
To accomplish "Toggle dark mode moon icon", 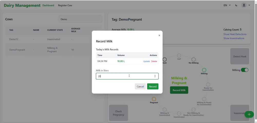I will [x=236, y=5].
